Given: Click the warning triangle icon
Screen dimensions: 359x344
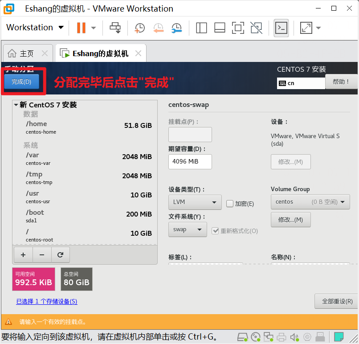Looking at the screenshot, I should coord(8,322).
